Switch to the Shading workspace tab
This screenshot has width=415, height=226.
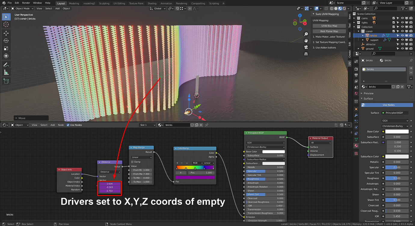(x=152, y=4)
